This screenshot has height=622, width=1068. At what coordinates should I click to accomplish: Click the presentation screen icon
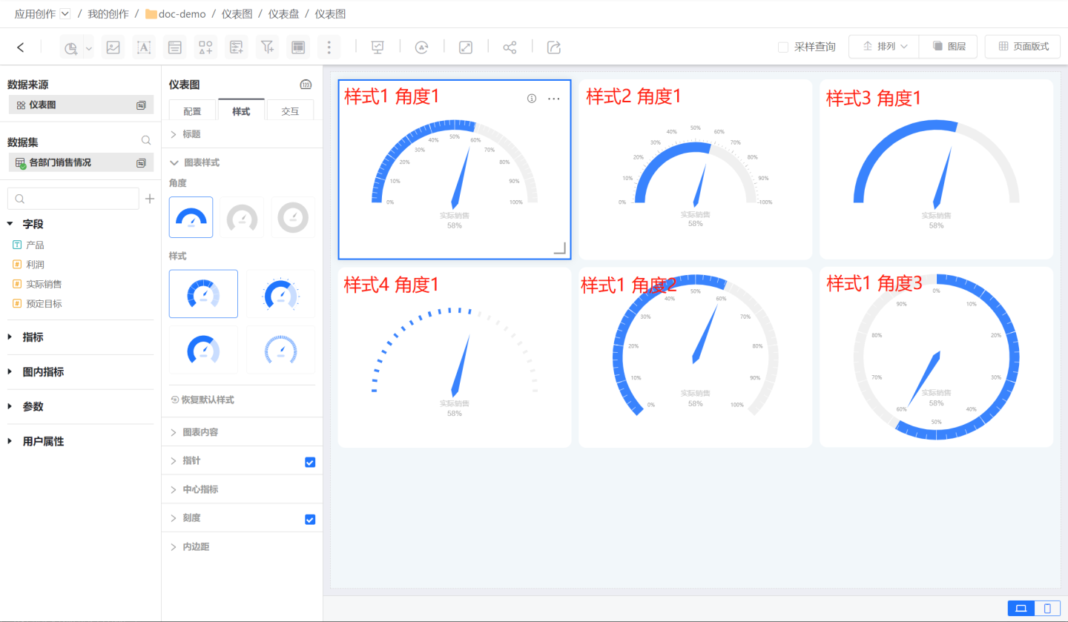378,47
